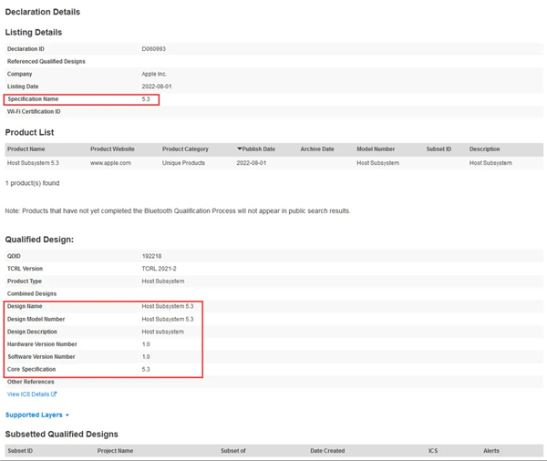547x461 pixels.
Task: Click the Alerts column header
Action: (x=491, y=450)
